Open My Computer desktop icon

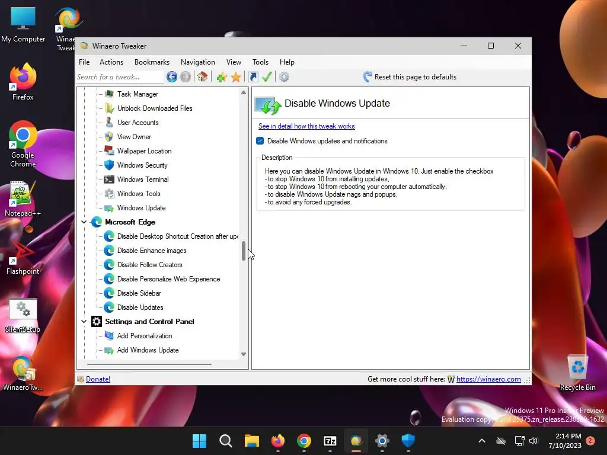[23, 24]
